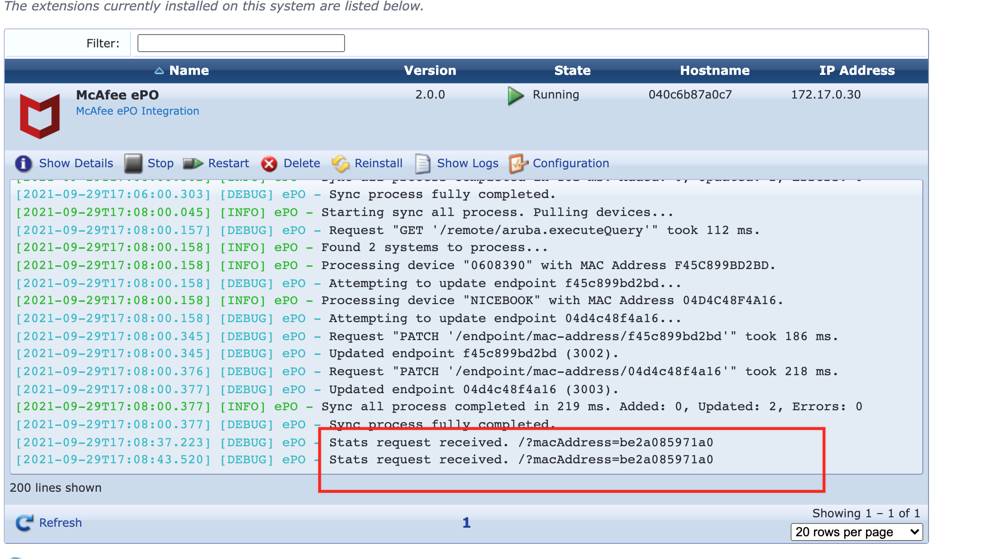Click log line processing device "NICEBOOK"

coord(399,300)
